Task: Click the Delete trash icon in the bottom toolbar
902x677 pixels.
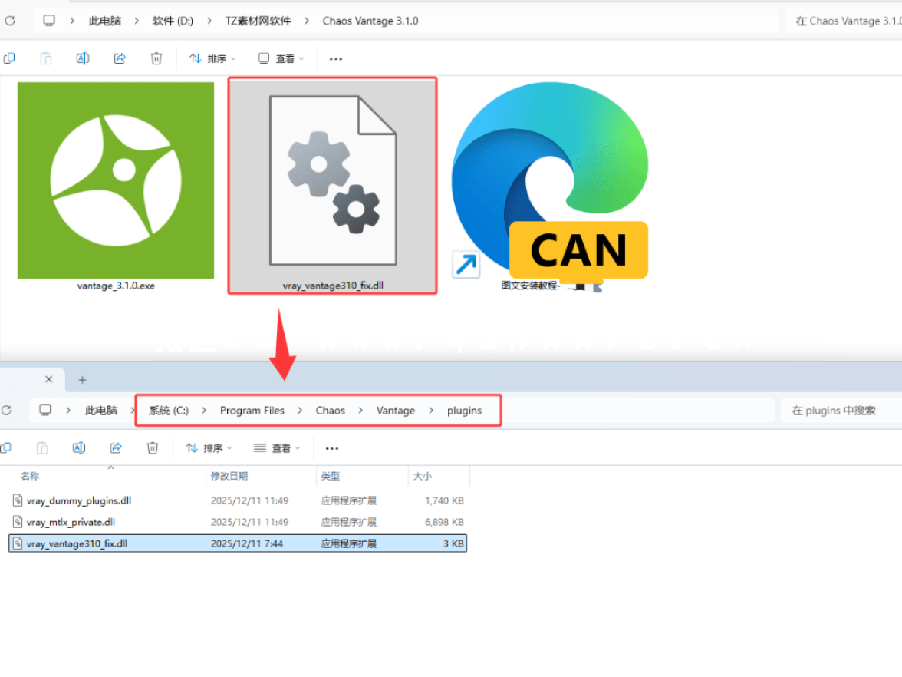Action: (153, 447)
